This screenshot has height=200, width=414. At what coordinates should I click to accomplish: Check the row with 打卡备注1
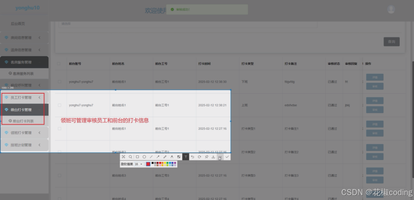60,129
